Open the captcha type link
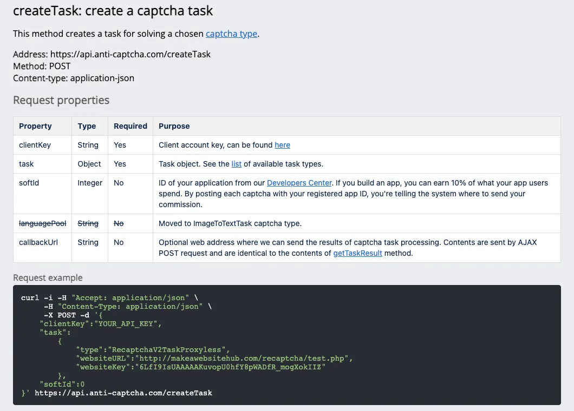This screenshot has height=411, width=574. click(231, 34)
